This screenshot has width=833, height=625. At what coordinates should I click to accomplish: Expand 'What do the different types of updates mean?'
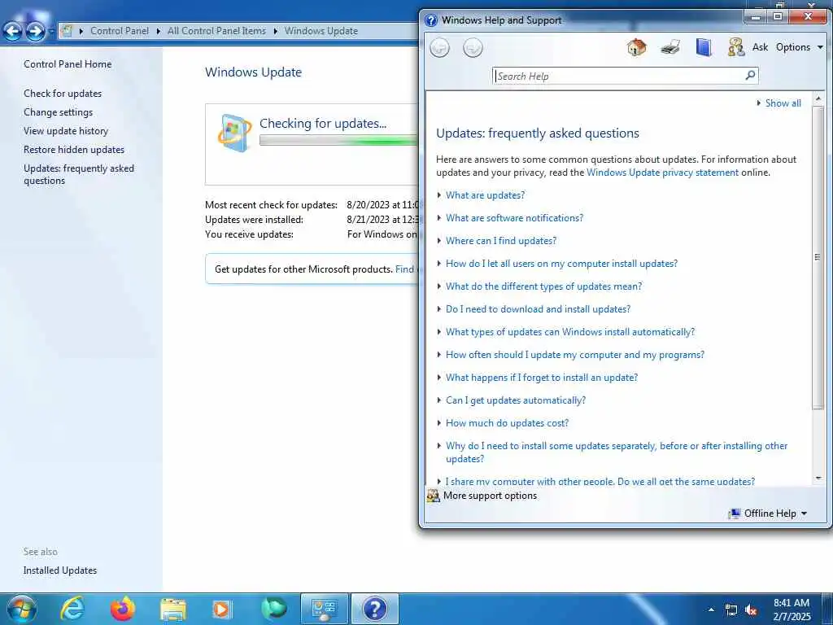click(x=544, y=286)
